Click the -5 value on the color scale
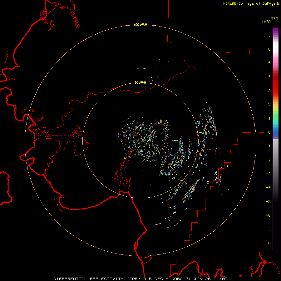 coord(268,202)
